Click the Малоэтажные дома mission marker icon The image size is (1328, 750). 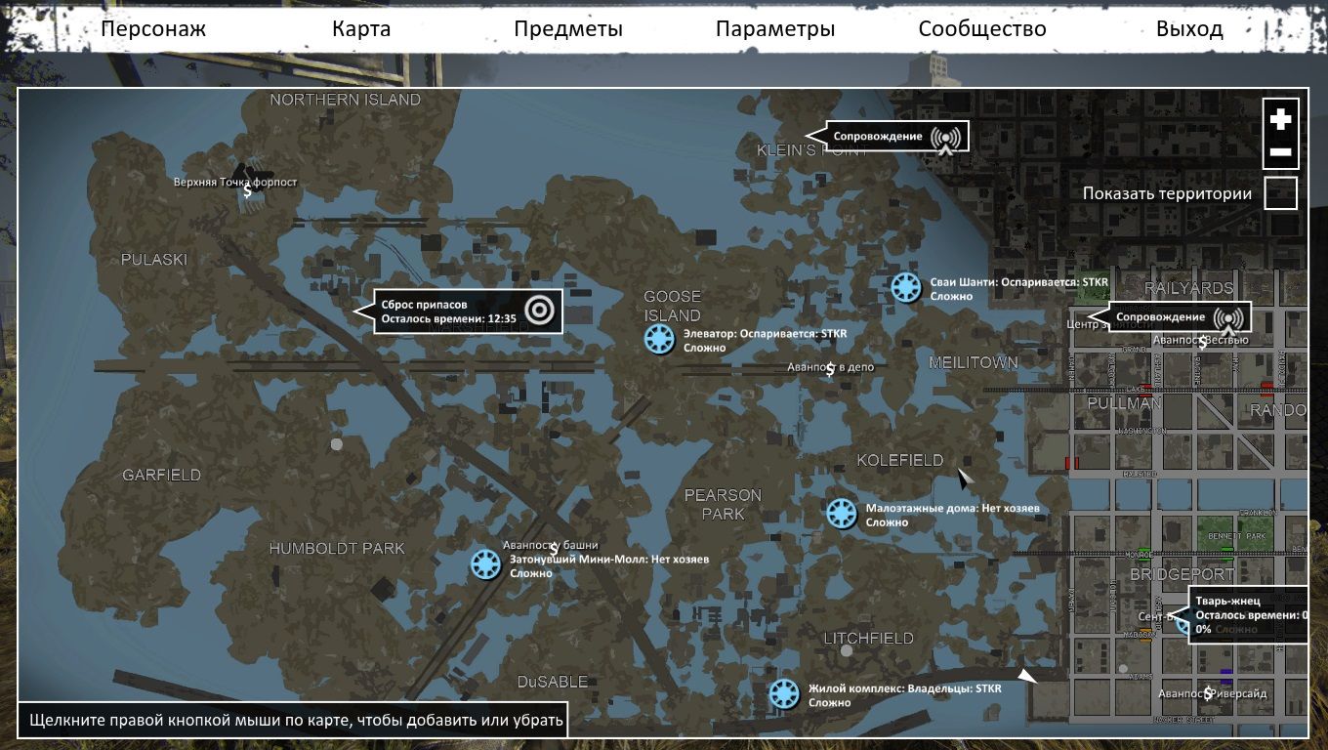point(842,514)
